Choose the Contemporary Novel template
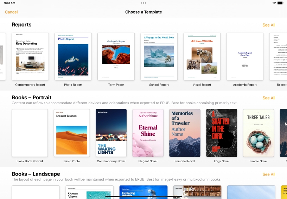This screenshot has width=287, height=199. [111, 133]
